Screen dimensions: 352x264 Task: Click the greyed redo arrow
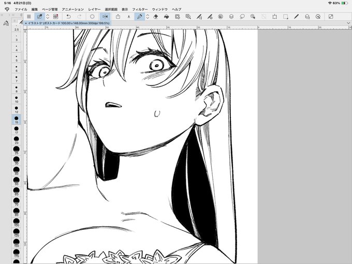[x=79, y=17]
